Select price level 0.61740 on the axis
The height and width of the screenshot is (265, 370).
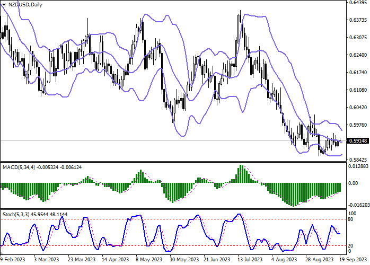358,72
